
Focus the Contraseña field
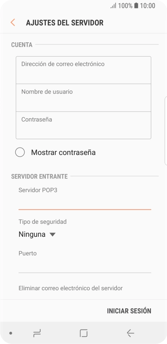point(84,125)
